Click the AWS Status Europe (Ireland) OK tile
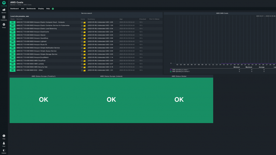This screenshot has width=276, height=155. (111, 100)
